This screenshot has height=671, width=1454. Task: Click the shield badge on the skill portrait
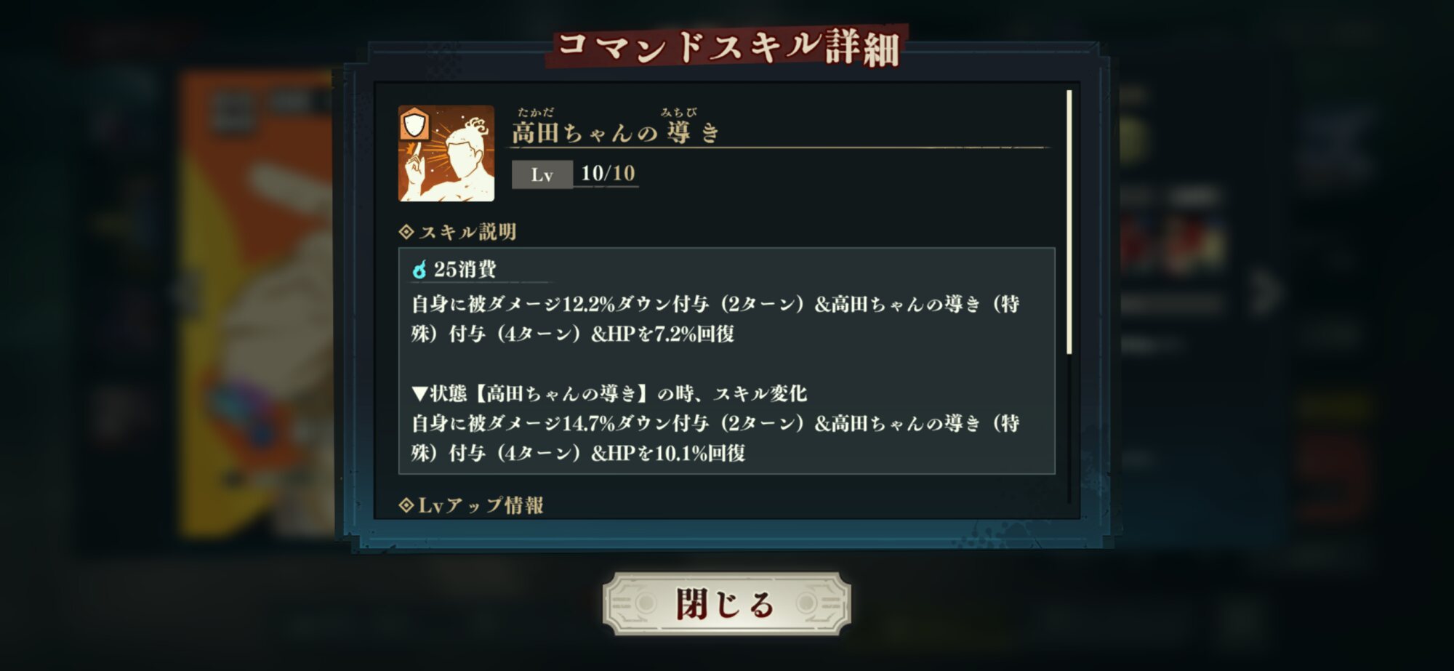pyautogui.click(x=414, y=124)
